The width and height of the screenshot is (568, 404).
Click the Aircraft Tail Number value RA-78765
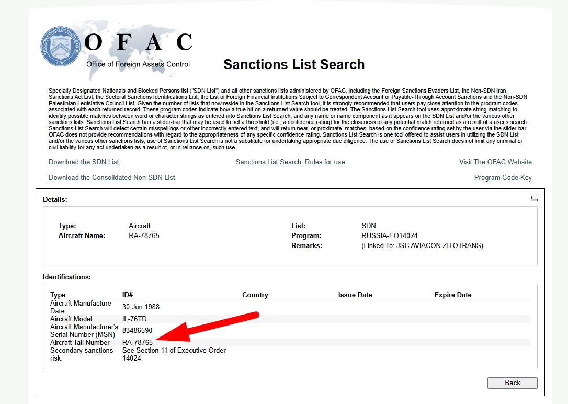pyautogui.click(x=138, y=343)
